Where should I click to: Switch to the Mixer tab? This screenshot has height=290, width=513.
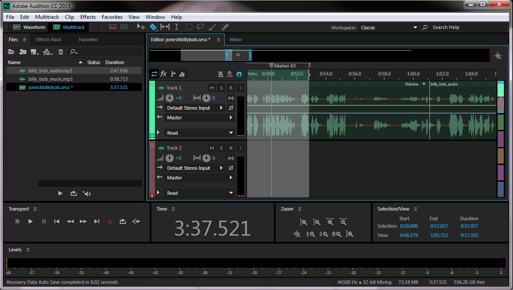click(x=236, y=39)
